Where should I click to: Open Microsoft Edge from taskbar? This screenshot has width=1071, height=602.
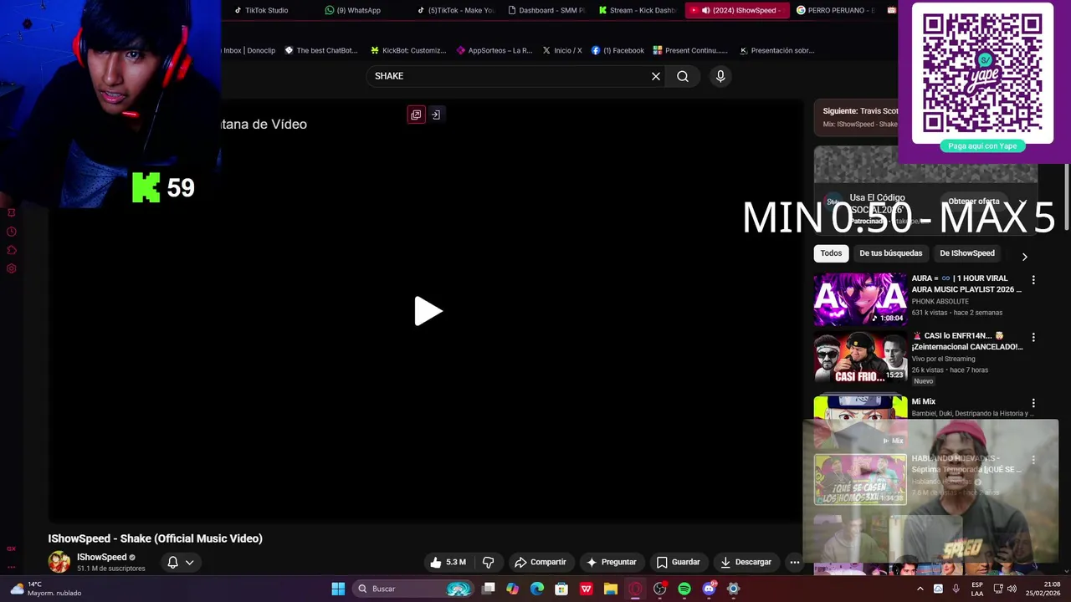pyautogui.click(x=537, y=589)
